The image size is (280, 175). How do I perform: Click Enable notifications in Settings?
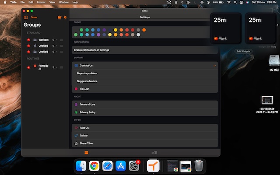(145, 50)
